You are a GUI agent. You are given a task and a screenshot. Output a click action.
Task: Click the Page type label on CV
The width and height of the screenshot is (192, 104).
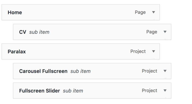click(152, 32)
